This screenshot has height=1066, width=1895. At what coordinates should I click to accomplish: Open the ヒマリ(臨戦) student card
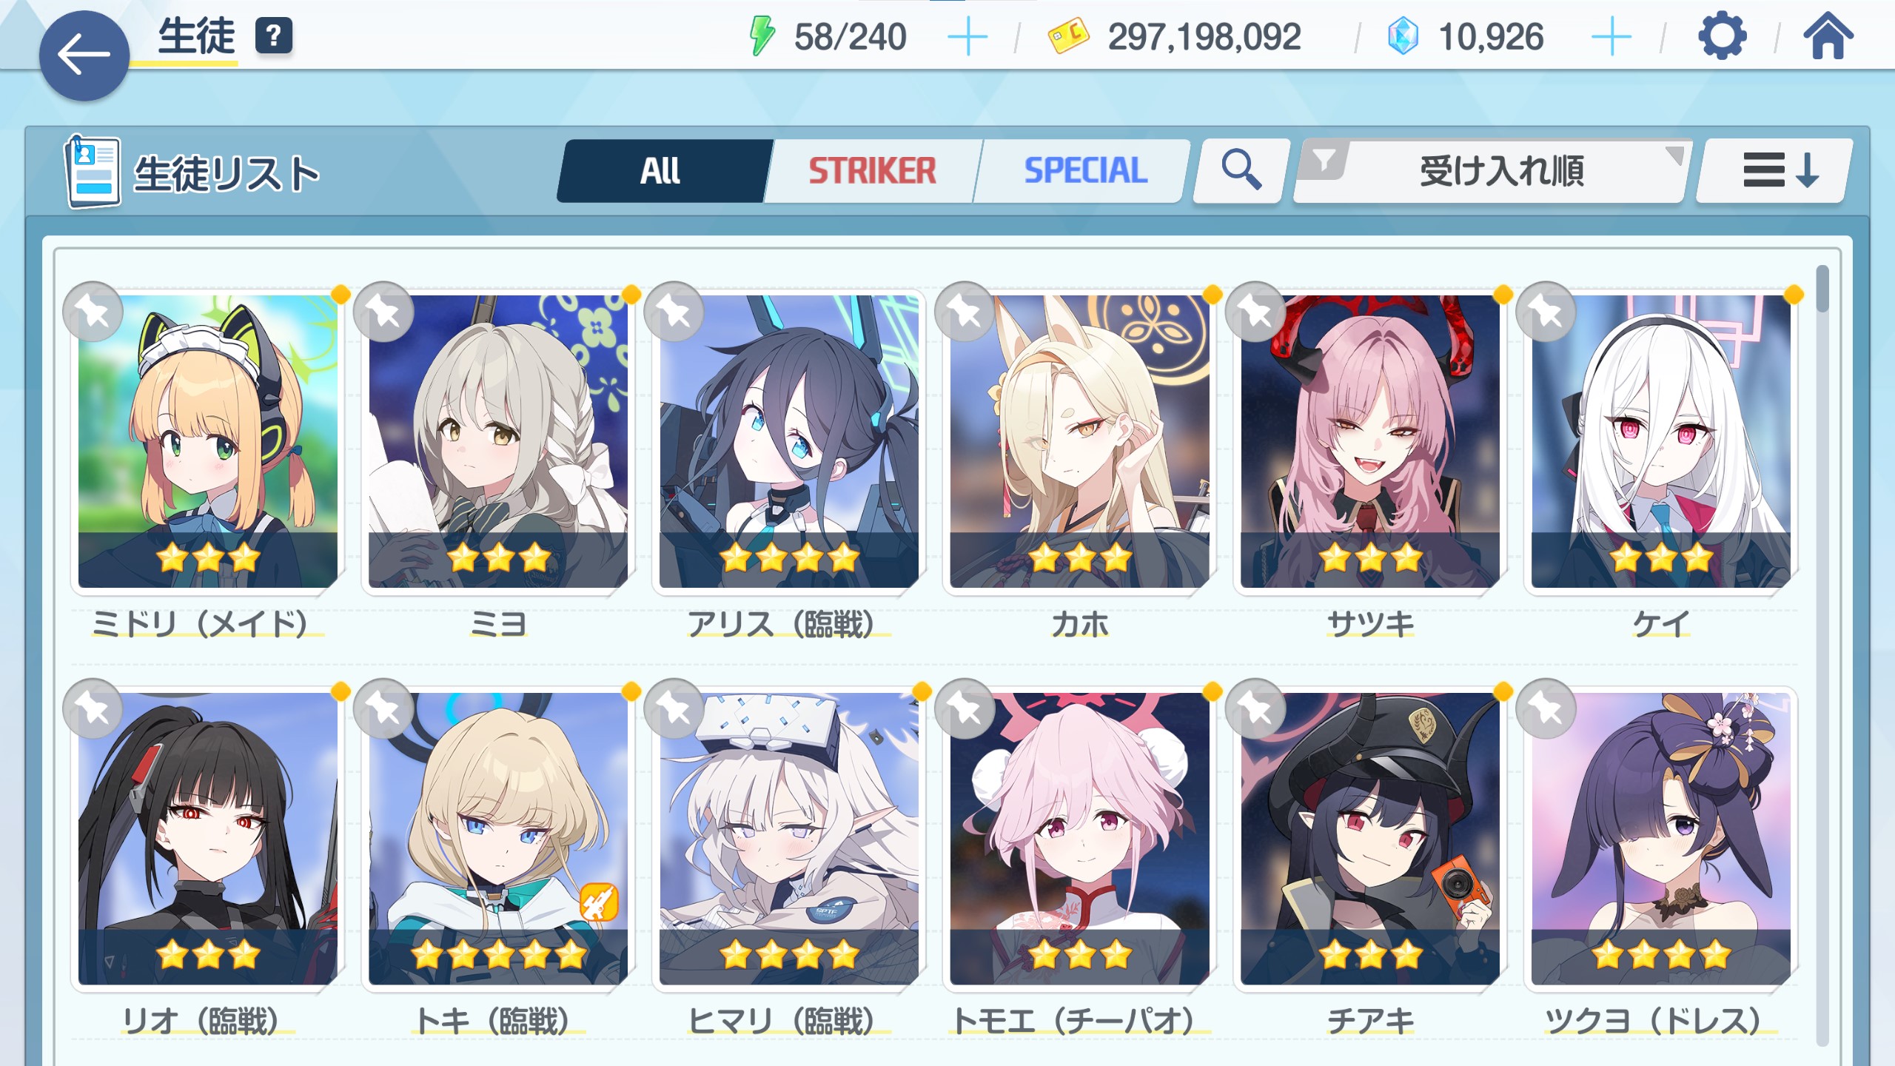click(x=789, y=839)
